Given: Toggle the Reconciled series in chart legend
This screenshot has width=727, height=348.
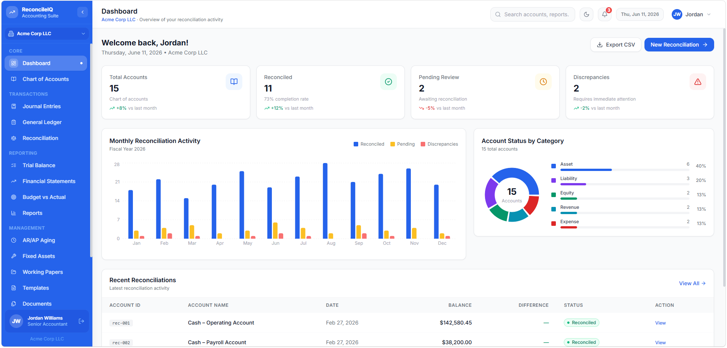Looking at the screenshot, I should click(x=369, y=144).
